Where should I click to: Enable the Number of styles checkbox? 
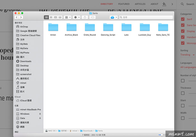point(183,81)
